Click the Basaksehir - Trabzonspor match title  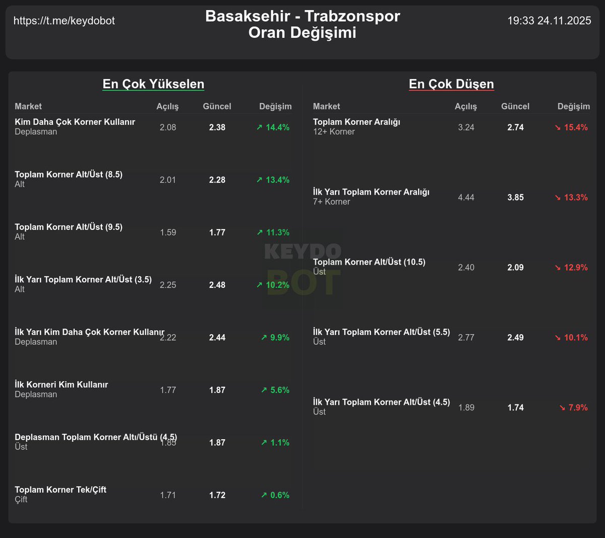[x=302, y=16]
